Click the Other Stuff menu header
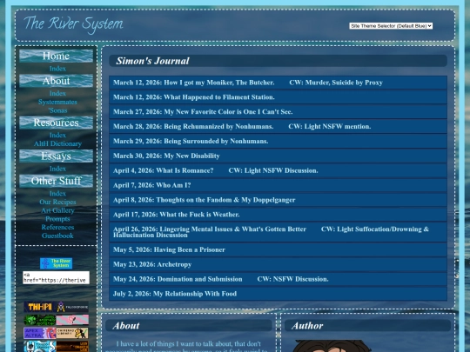The height and width of the screenshot is (352, 470). [x=56, y=181]
